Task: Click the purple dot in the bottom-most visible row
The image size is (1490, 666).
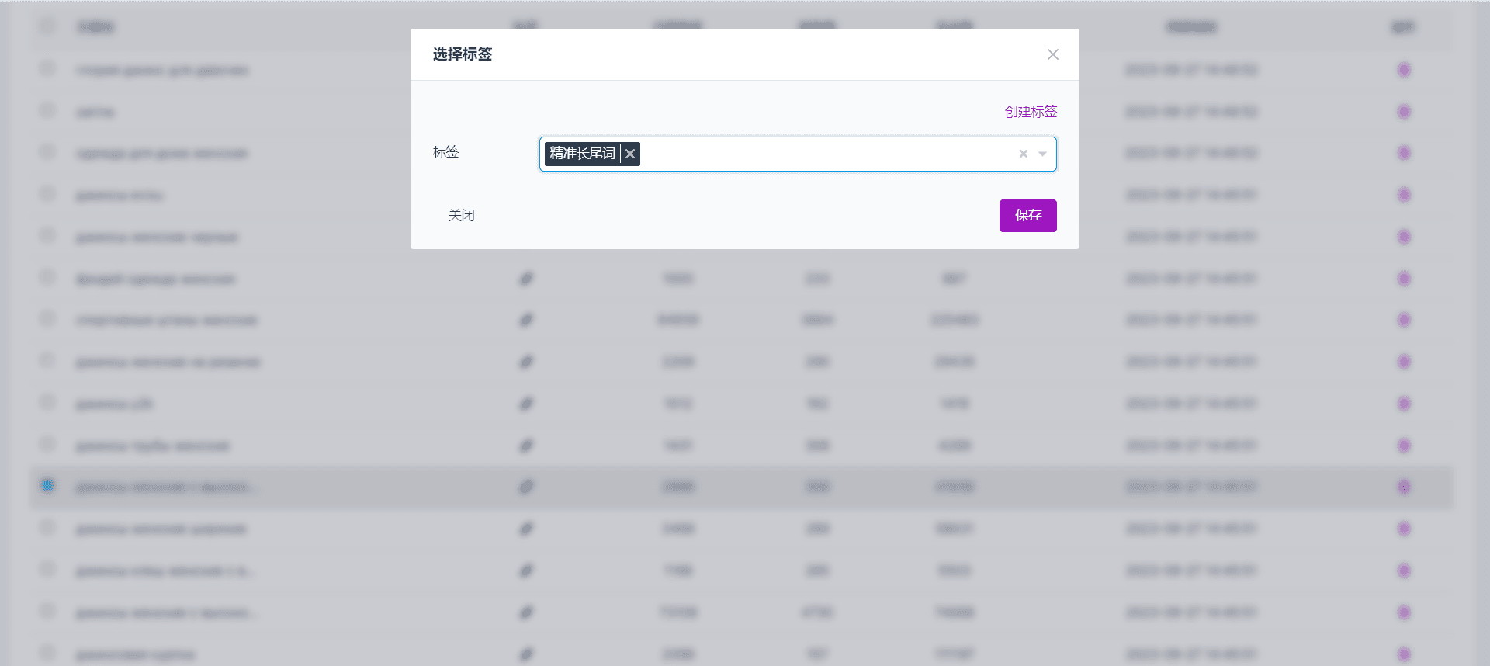Action: [1404, 654]
